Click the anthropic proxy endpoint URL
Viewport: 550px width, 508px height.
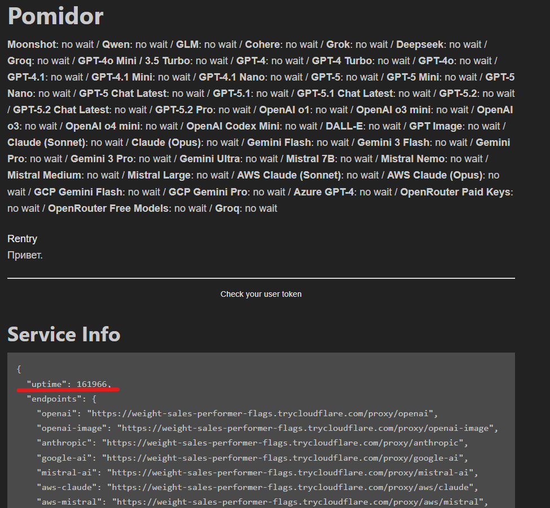pos(282,443)
